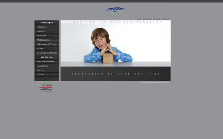Click the Innovation an Dach und Haus banner

116,74
